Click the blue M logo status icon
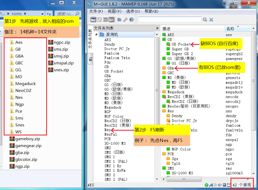Image resolution: width=258 pixels, height=190 pixels. (211, 185)
